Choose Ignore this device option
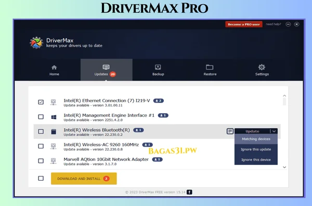This screenshot has height=206, width=312. point(256,160)
